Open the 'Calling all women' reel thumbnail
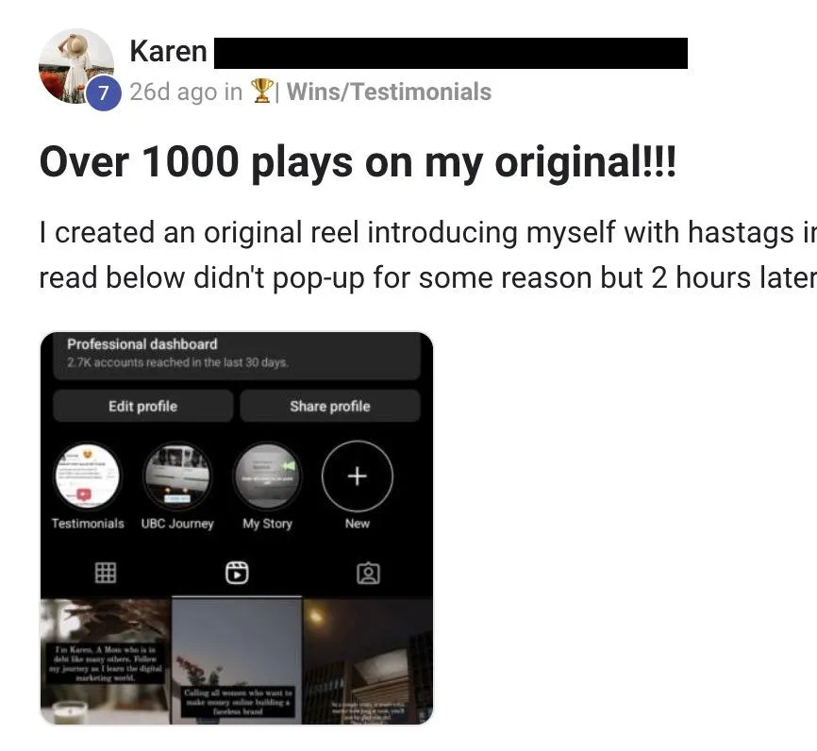817x751 pixels. 237,661
